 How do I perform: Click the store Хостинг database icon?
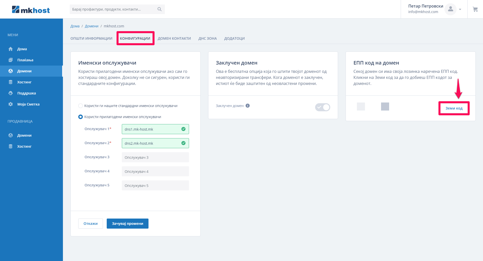click(x=11, y=146)
